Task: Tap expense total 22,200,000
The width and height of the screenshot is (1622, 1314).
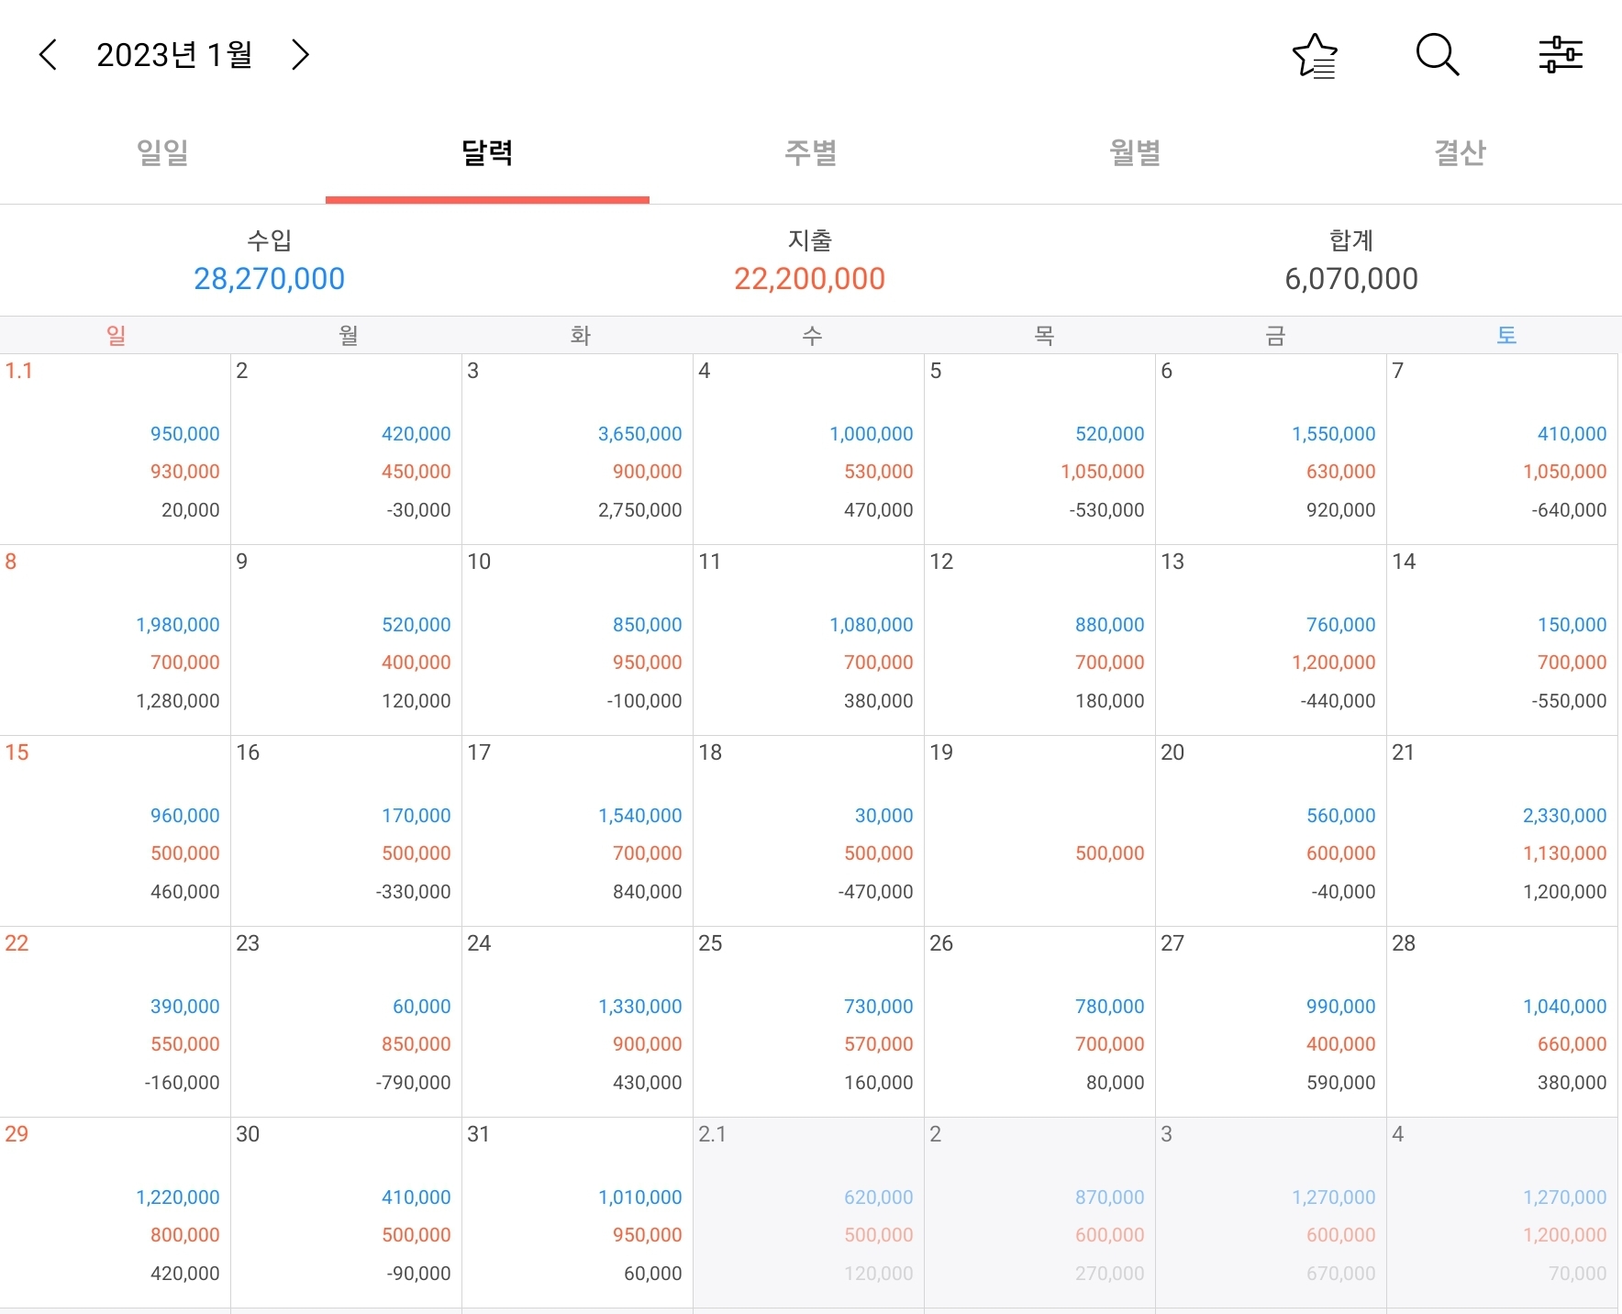Action: click(809, 279)
